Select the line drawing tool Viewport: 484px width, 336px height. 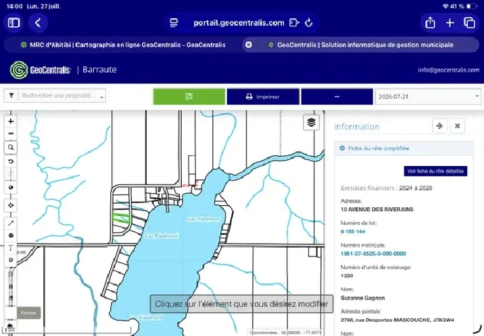[x=11, y=223]
